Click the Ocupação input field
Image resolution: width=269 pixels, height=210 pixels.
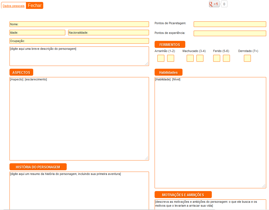[79, 41]
